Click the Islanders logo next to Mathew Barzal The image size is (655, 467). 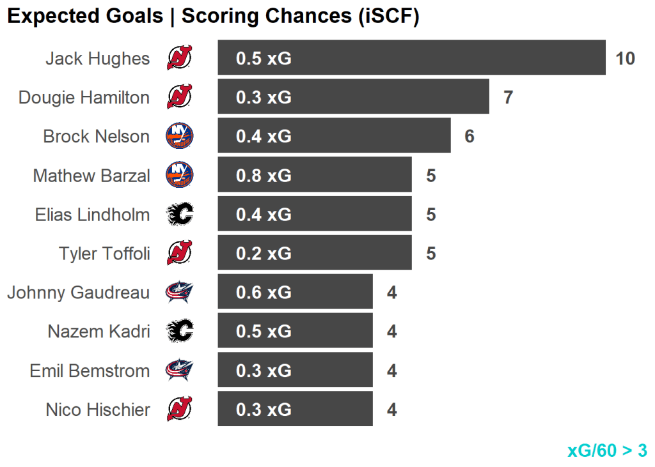(x=180, y=175)
